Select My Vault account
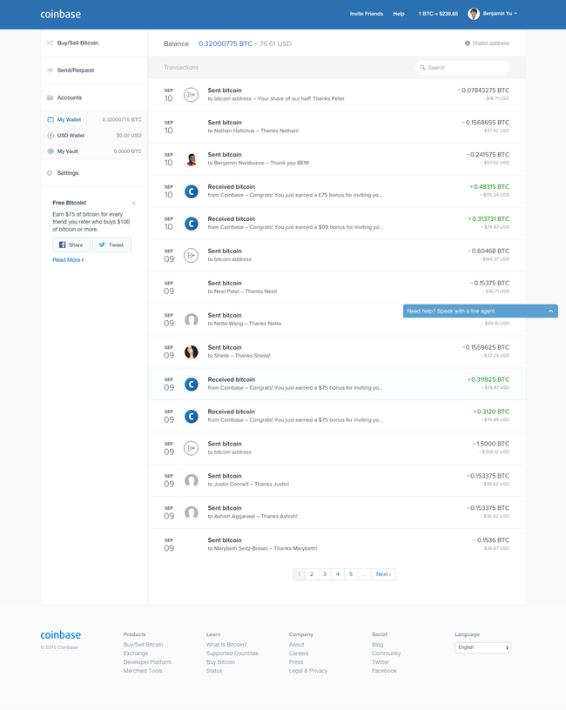The width and height of the screenshot is (566, 710). click(x=67, y=151)
